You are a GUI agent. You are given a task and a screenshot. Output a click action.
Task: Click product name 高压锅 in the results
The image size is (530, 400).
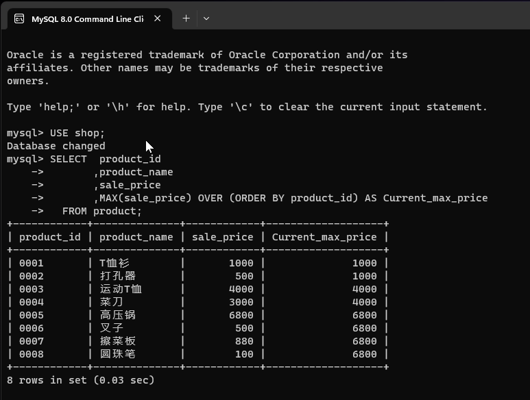[x=117, y=315]
